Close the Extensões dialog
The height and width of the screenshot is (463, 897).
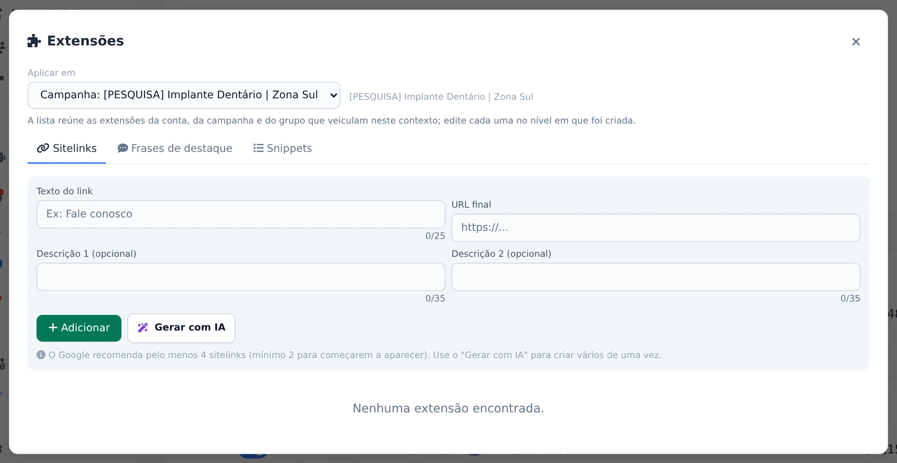tap(856, 42)
